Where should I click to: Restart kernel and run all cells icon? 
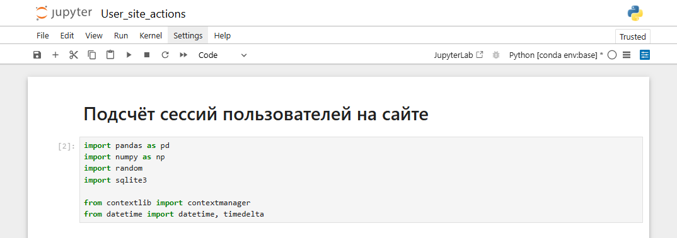point(183,55)
